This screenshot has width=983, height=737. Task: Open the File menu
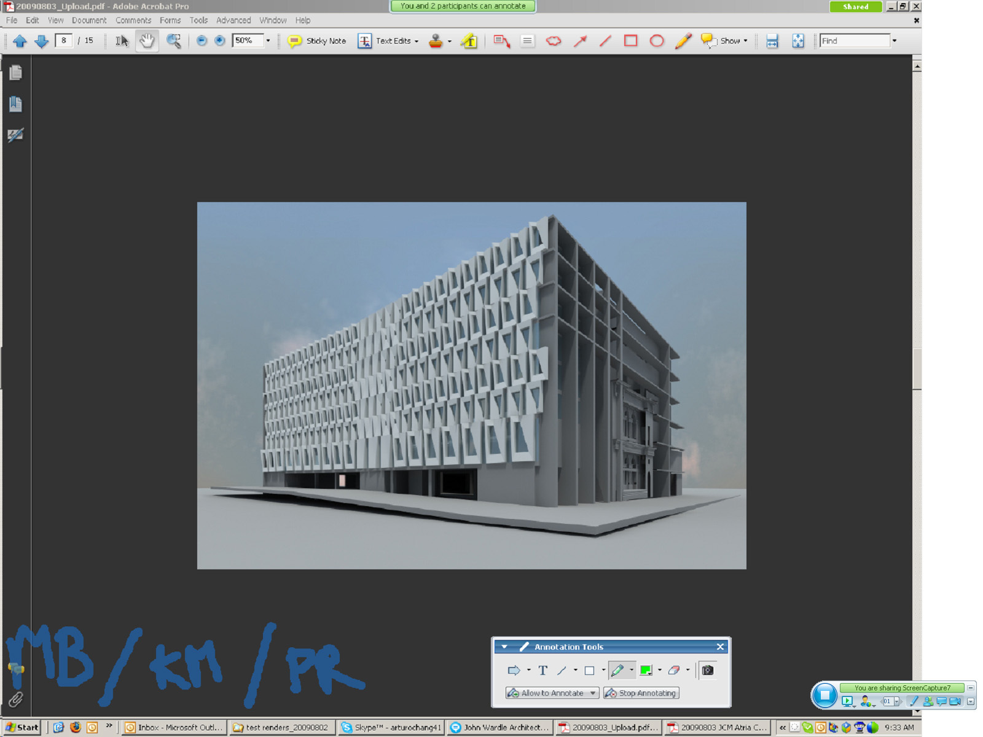12,20
